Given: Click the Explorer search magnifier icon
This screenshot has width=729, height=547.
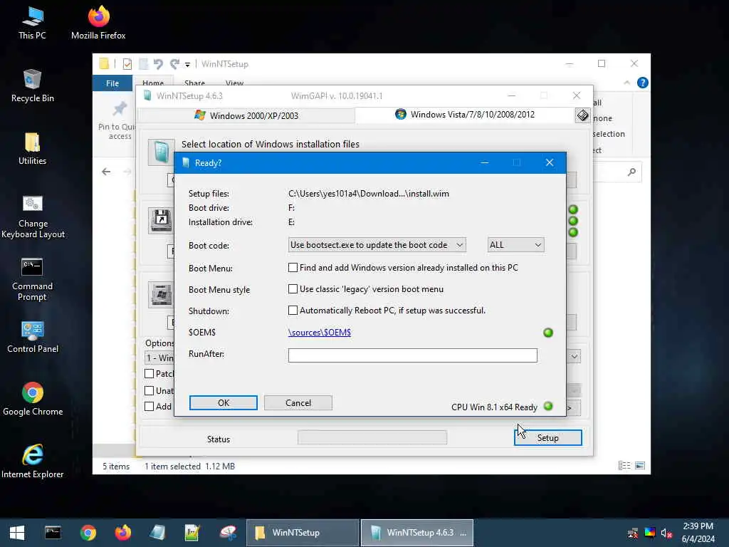Looking at the screenshot, I should coord(631,172).
